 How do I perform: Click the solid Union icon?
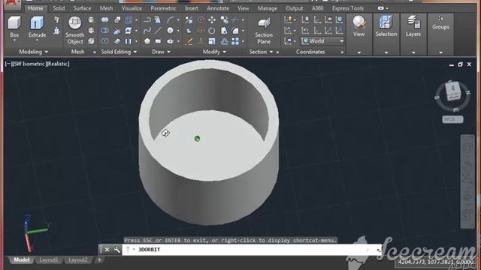pyautogui.click(x=105, y=20)
